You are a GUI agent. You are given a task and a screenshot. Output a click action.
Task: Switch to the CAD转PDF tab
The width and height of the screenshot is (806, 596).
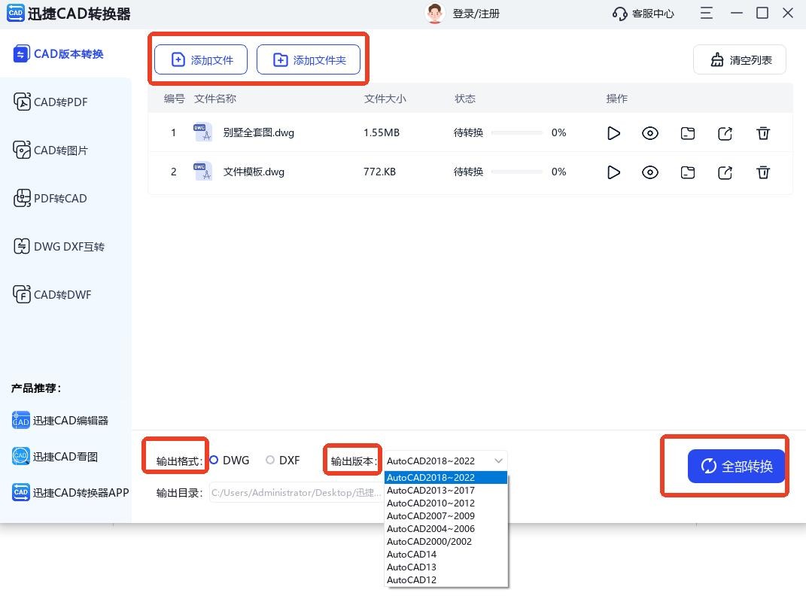point(60,102)
